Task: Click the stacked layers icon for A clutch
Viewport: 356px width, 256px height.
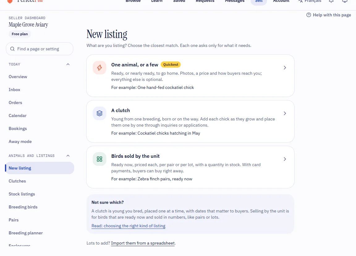Action: tap(100, 113)
